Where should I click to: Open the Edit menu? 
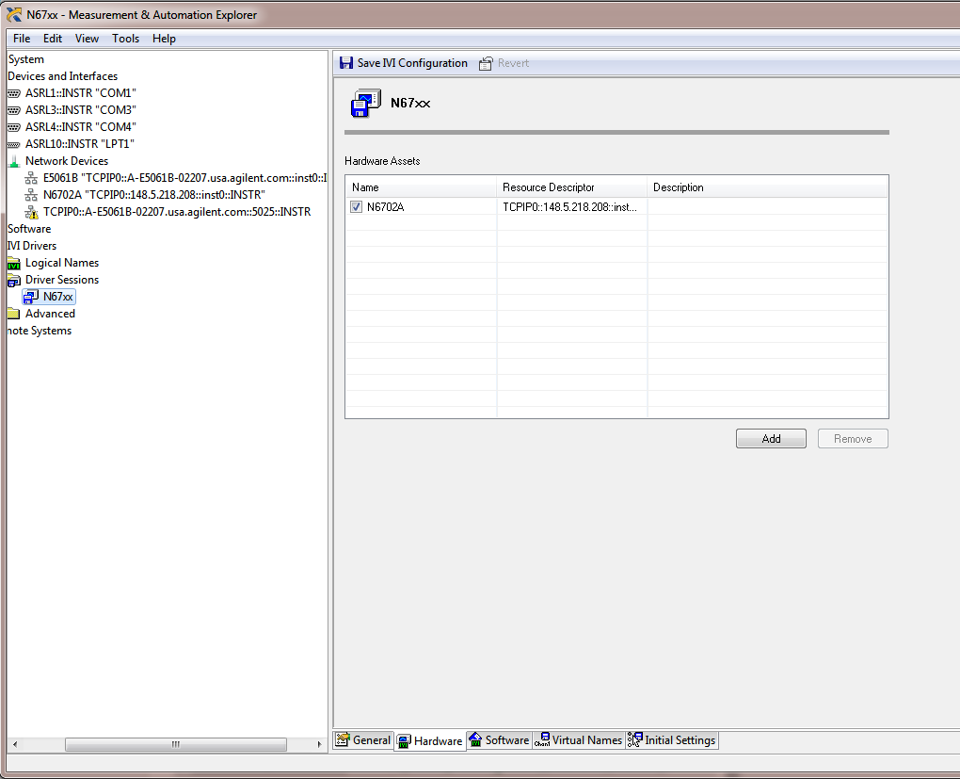(53, 39)
